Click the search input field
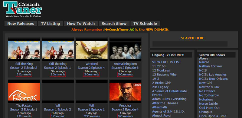This screenshot has height=118, width=242. [190, 44]
